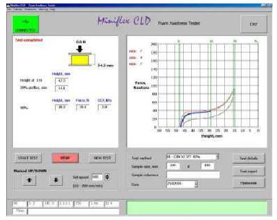The width and height of the screenshot is (277, 220).
Task: Click the red STOP button
Action: click(x=65, y=158)
